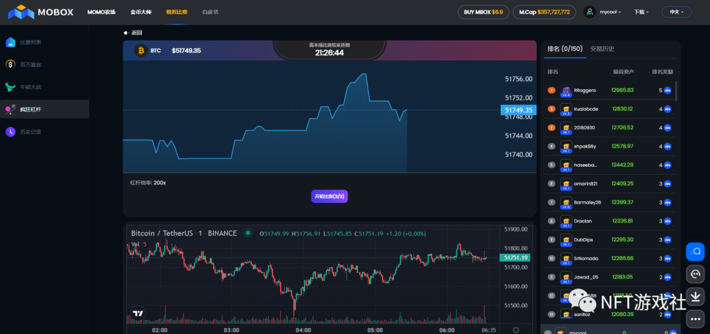Click the ranking list scrollbar
The width and height of the screenshot is (710, 334).
click(676, 91)
